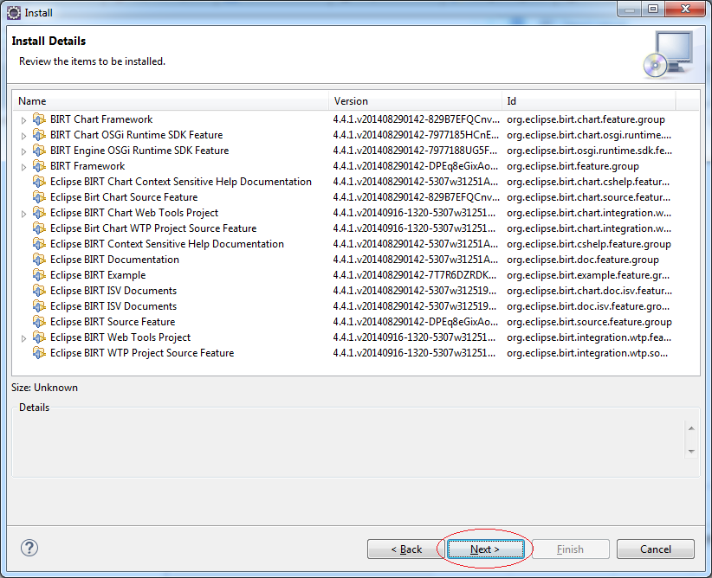Go back with the Back button

[x=406, y=549]
